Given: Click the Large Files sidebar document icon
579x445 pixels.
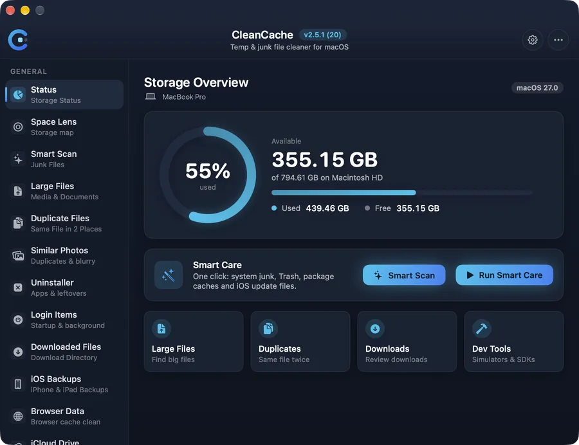Looking at the screenshot, I should [x=18, y=191].
